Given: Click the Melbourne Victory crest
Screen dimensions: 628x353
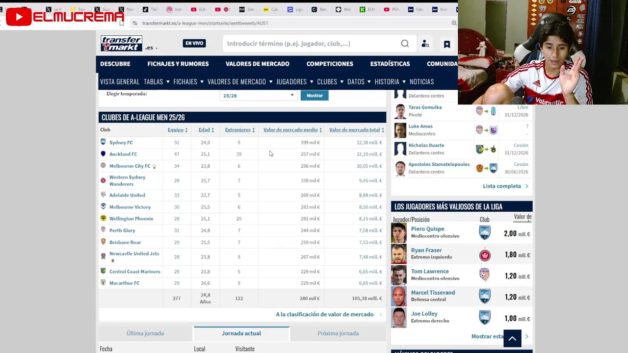Looking at the screenshot, I should (103, 206).
